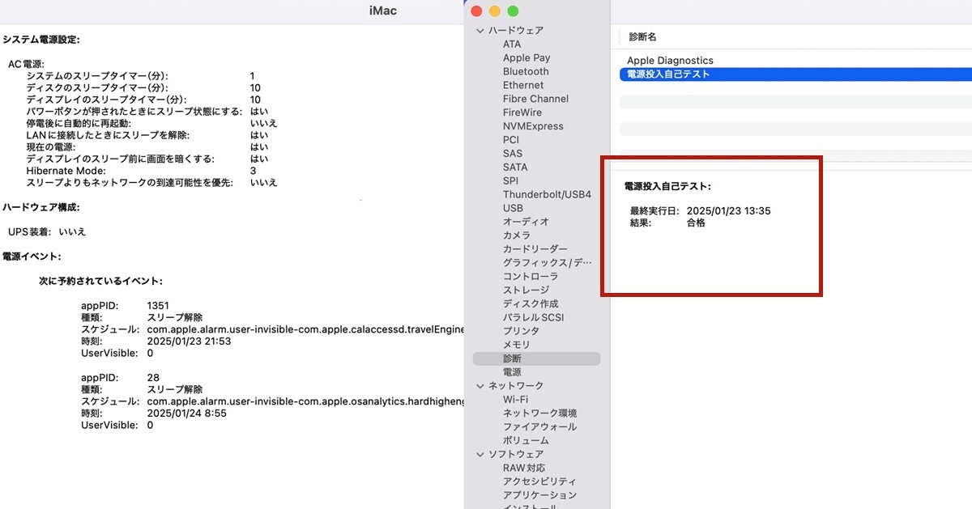
Task: Select ボリューム in the sidebar
Action: click(x=526, y=441)
